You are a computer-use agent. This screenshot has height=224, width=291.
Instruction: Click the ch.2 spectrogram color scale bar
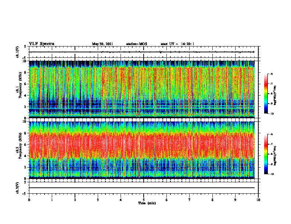[x=266, y=154]
